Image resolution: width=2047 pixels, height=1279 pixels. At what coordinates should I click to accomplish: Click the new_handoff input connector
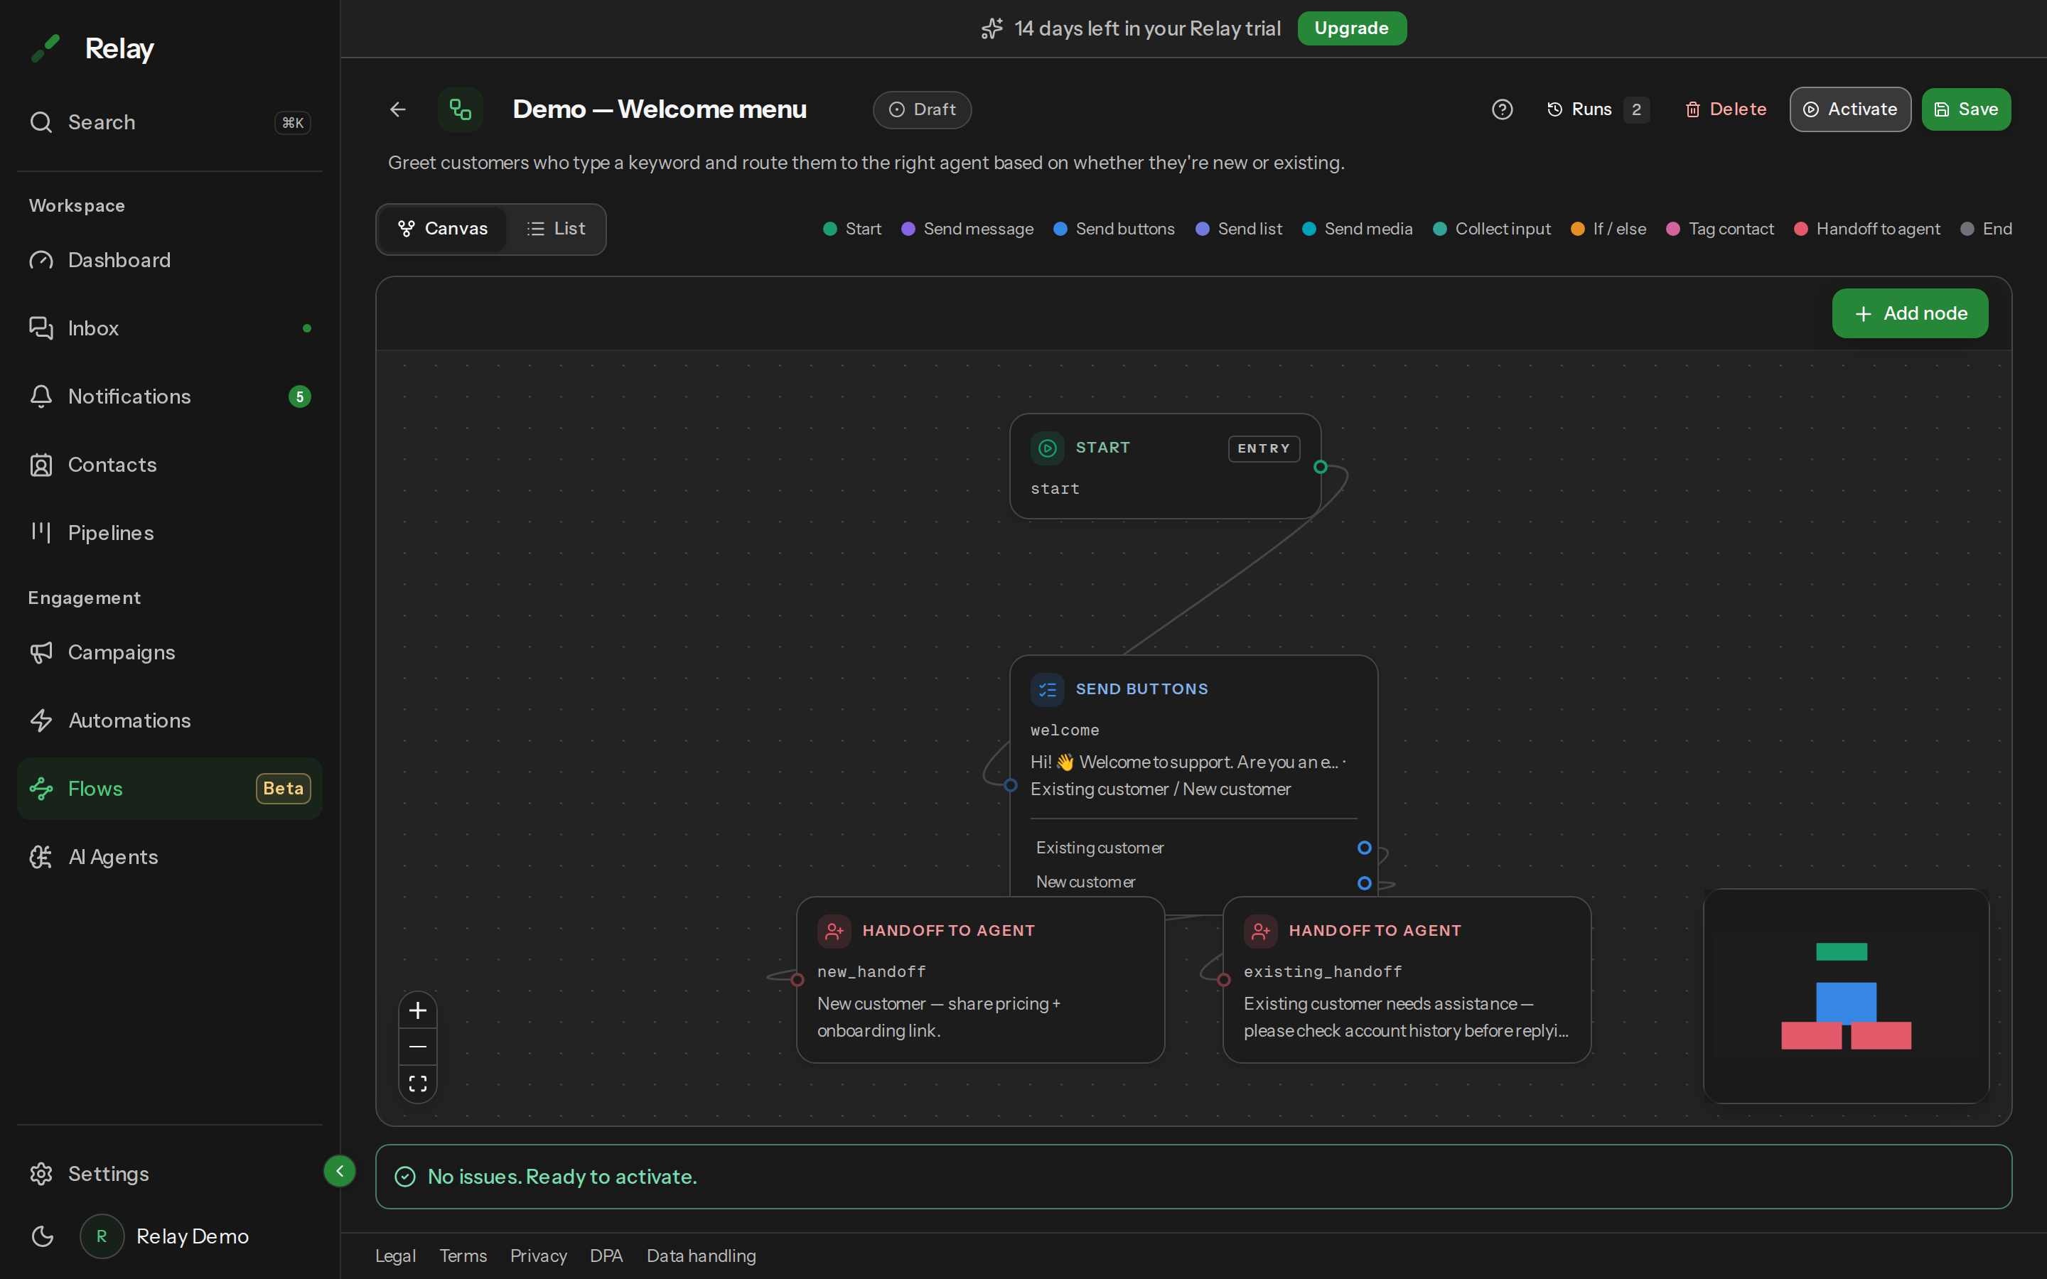pyautogui.click(x=797, y=980)
